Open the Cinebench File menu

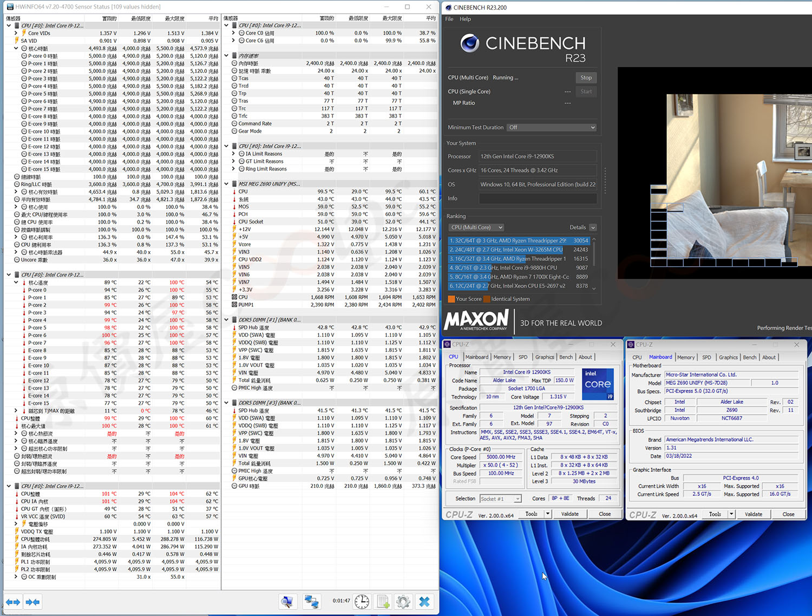click(449, 19)
